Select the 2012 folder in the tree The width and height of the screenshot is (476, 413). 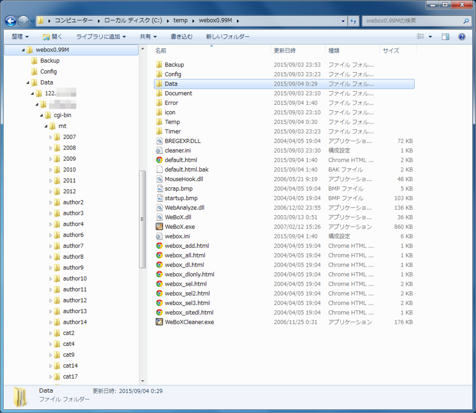click(x=69, y=191)
